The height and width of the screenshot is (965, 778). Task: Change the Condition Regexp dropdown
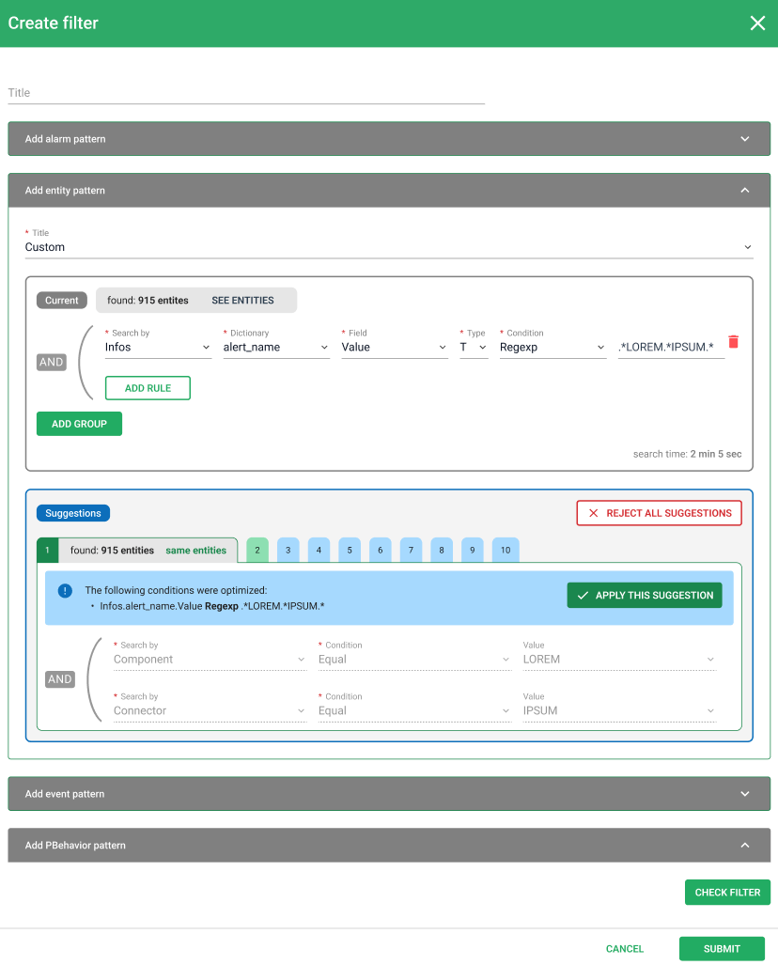pyautogui.click(x=552, y=348)
